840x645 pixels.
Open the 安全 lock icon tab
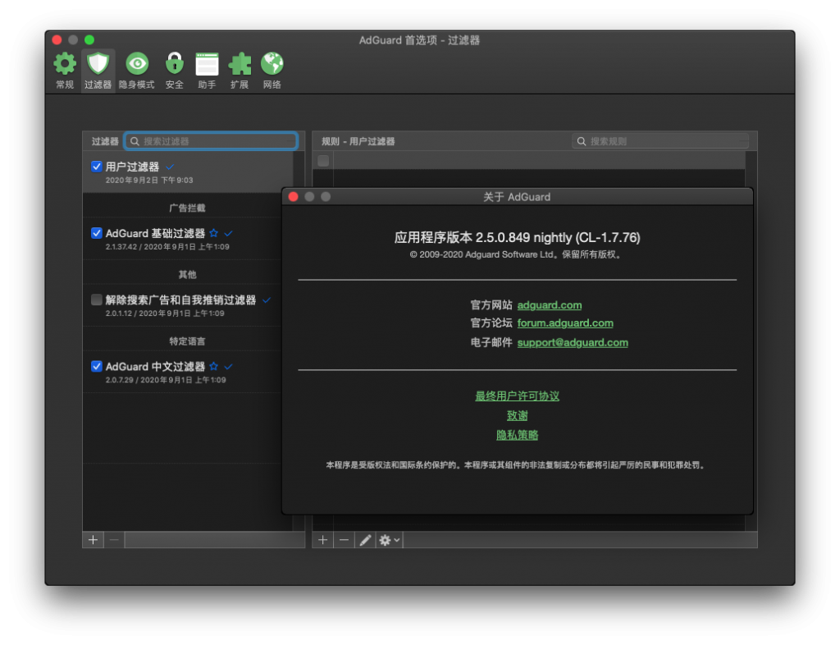click(174, 71)
